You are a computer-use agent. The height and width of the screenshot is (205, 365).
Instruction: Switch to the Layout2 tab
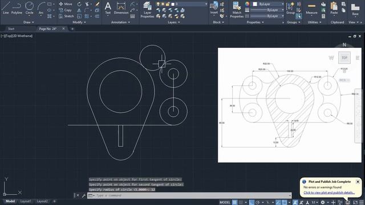(x=42, y=201)
